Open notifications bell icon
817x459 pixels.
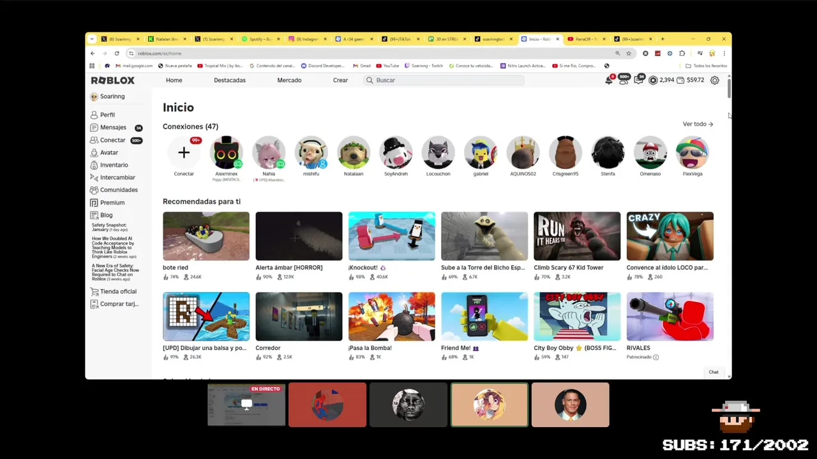coord(609,80)
